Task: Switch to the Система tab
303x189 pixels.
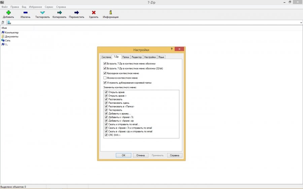Action: click(106, 57)
